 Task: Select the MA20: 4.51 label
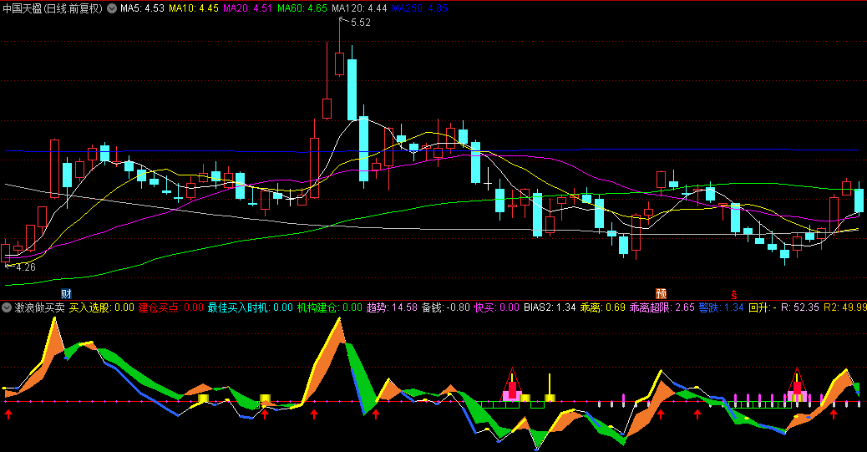[248, 8]
